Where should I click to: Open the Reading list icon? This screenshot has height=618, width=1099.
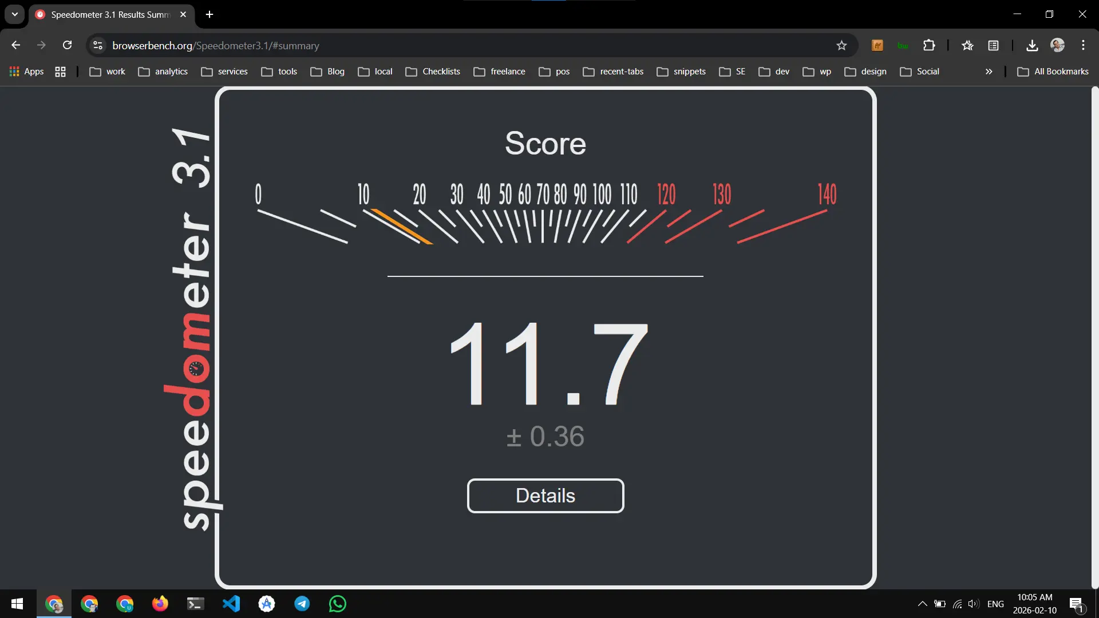[994, 45]
